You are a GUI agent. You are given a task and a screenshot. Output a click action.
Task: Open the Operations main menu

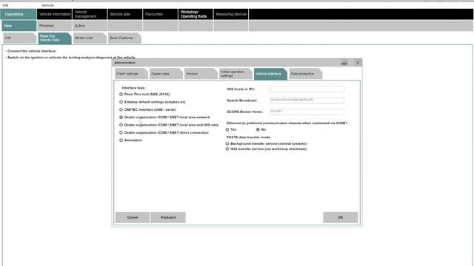click(x=19, y=14)
